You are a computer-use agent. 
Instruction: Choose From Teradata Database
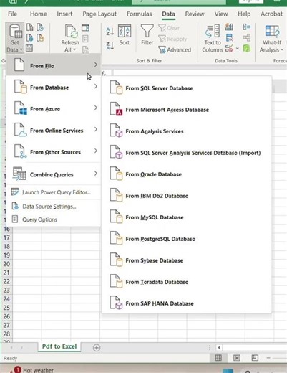coord(187,282)
